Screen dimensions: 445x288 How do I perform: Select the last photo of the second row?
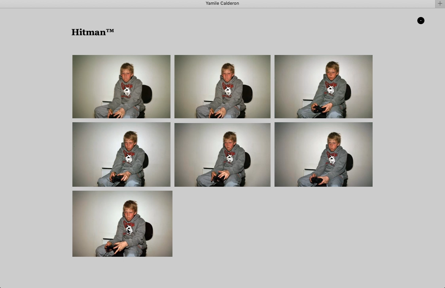[x=324, y=154]
